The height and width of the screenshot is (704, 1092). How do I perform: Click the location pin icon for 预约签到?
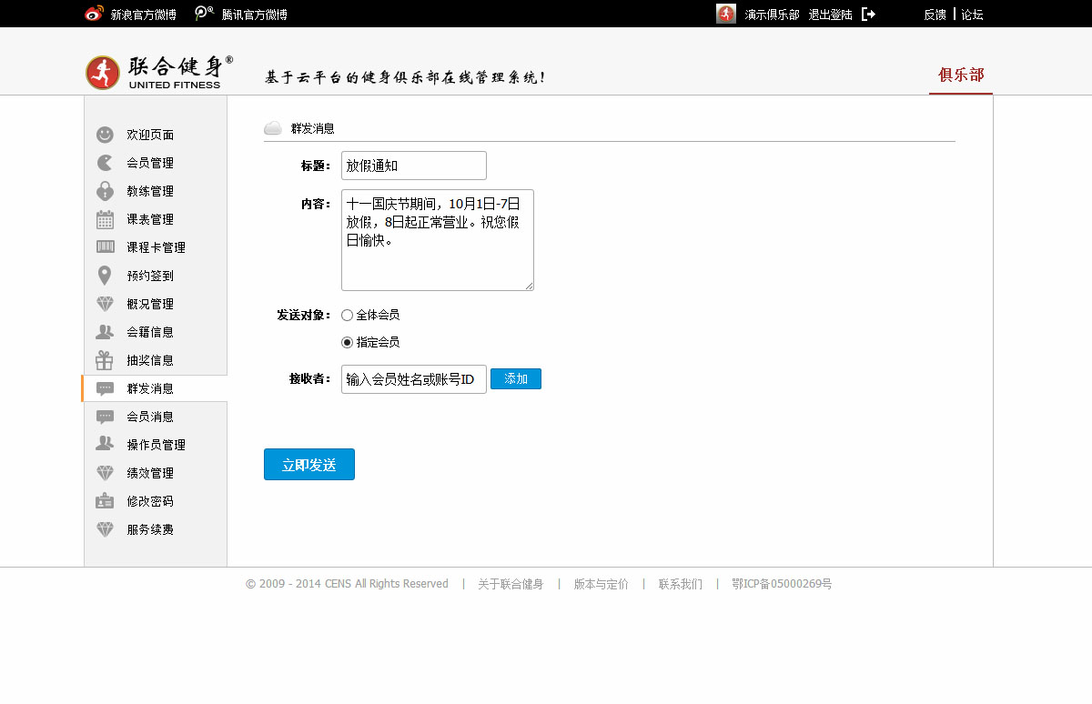coord(105,276)
